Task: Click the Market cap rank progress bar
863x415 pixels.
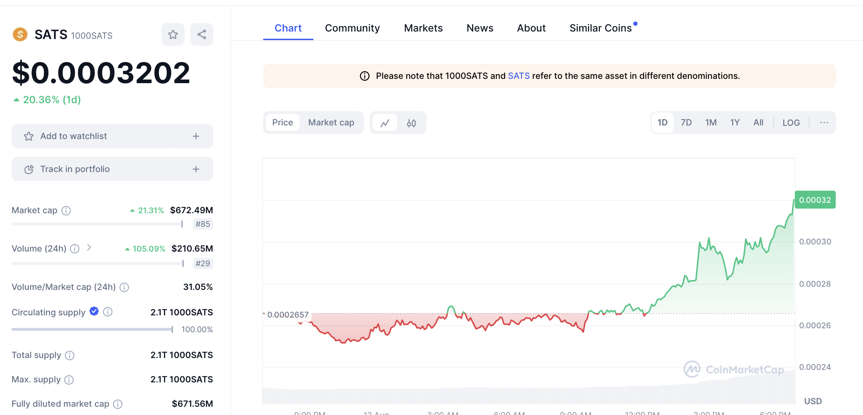Action: (x=97, y=224)
